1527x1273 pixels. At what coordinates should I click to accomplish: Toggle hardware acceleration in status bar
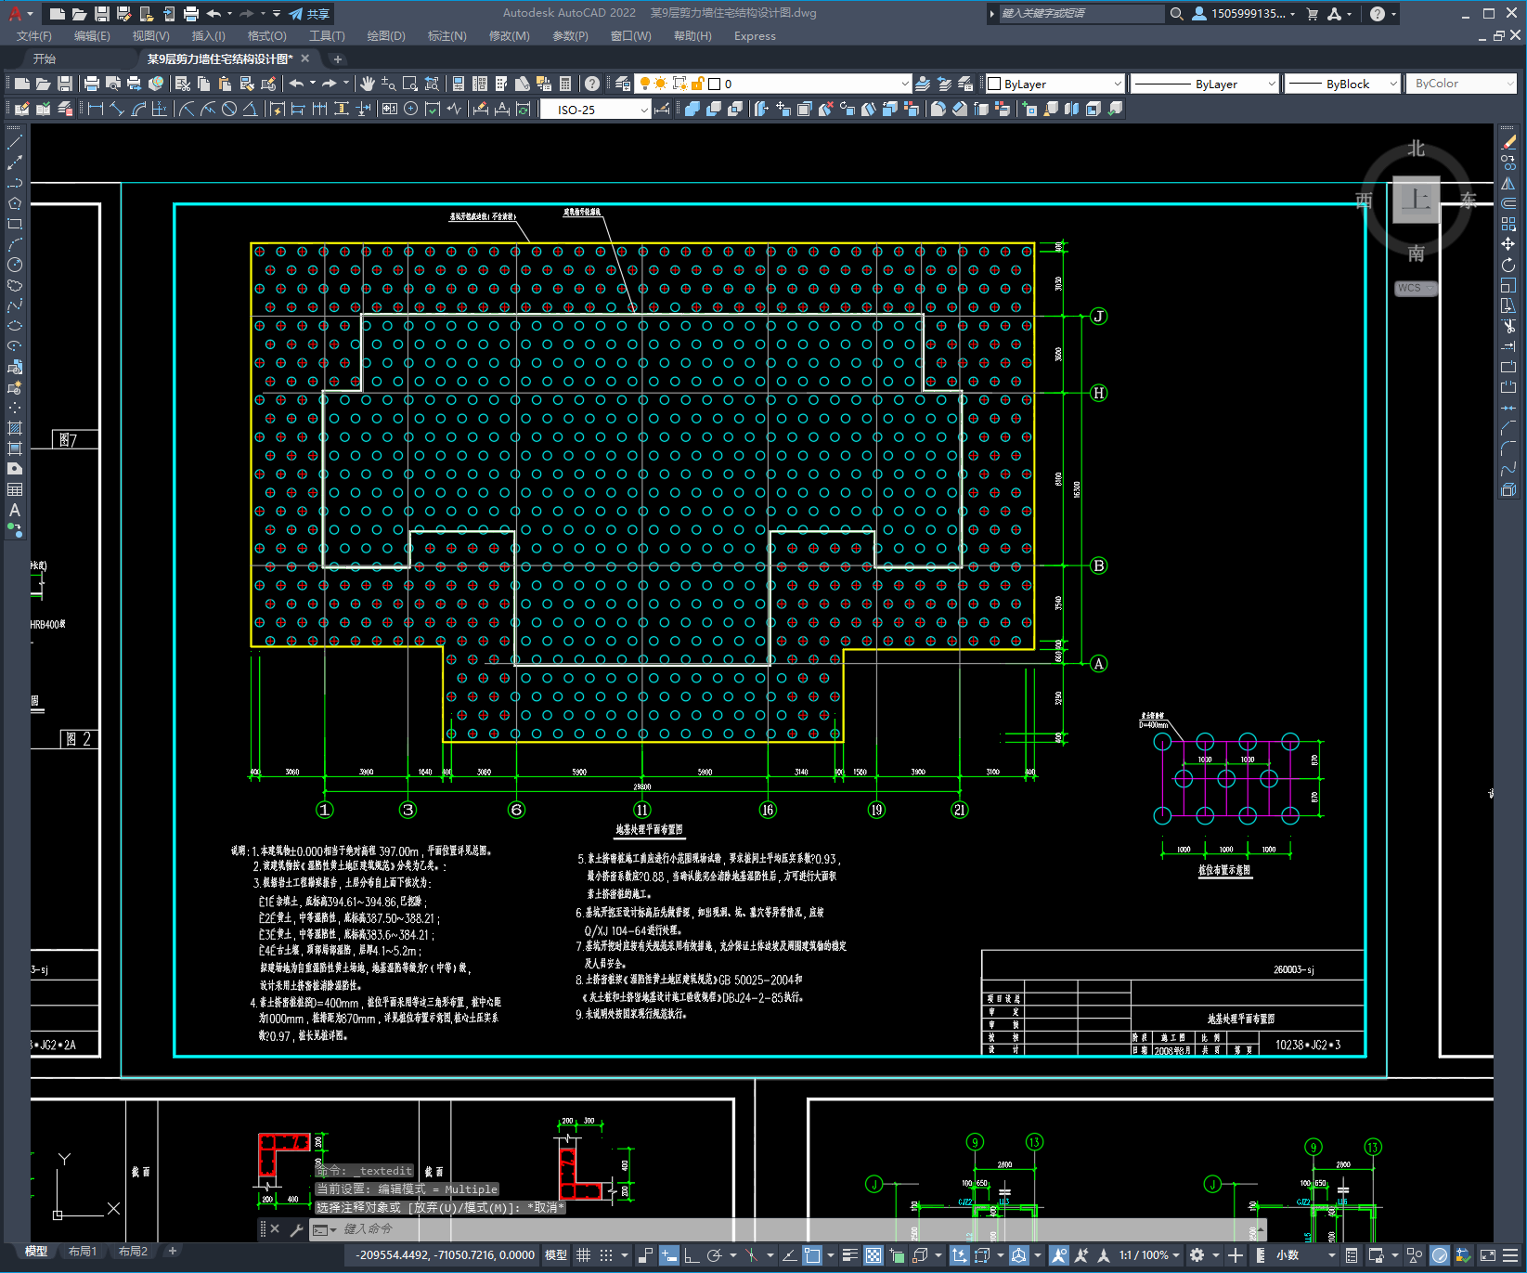click(x=1440, y=1255)
